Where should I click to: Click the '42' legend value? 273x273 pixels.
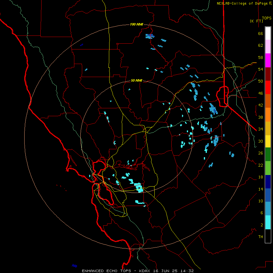261,105
